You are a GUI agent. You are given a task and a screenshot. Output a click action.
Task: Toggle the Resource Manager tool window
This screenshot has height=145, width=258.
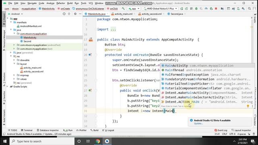click(x=4, y=40)
